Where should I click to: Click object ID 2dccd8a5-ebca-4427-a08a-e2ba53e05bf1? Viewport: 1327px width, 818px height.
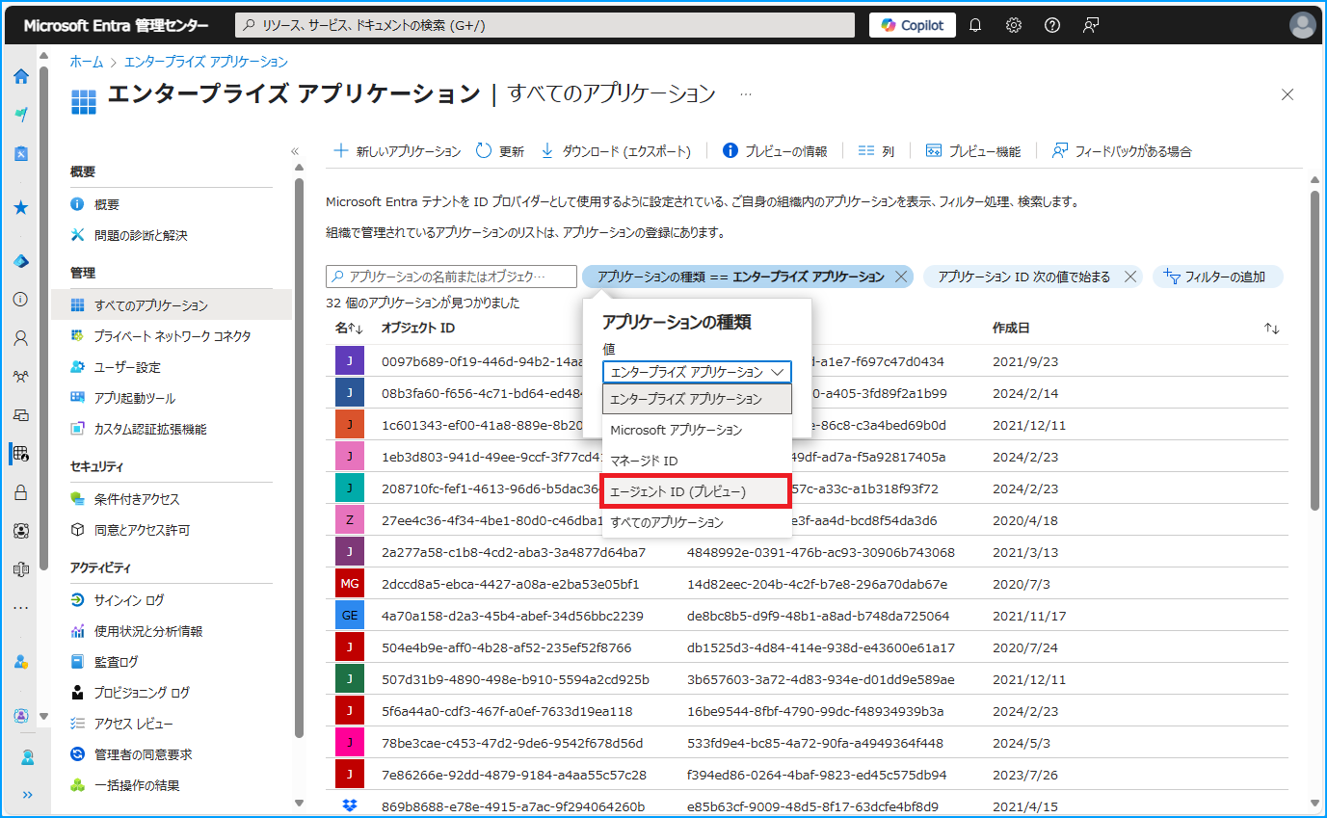(511, 584)
